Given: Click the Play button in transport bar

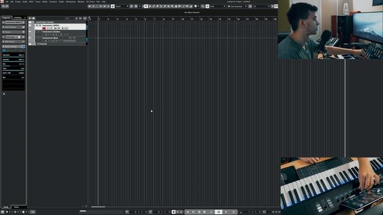Looking at the screenshot, I should 226,212.
